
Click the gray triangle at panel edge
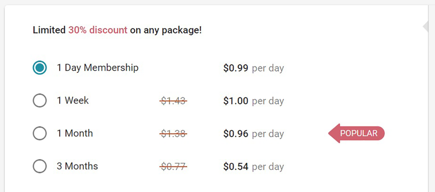425,27
